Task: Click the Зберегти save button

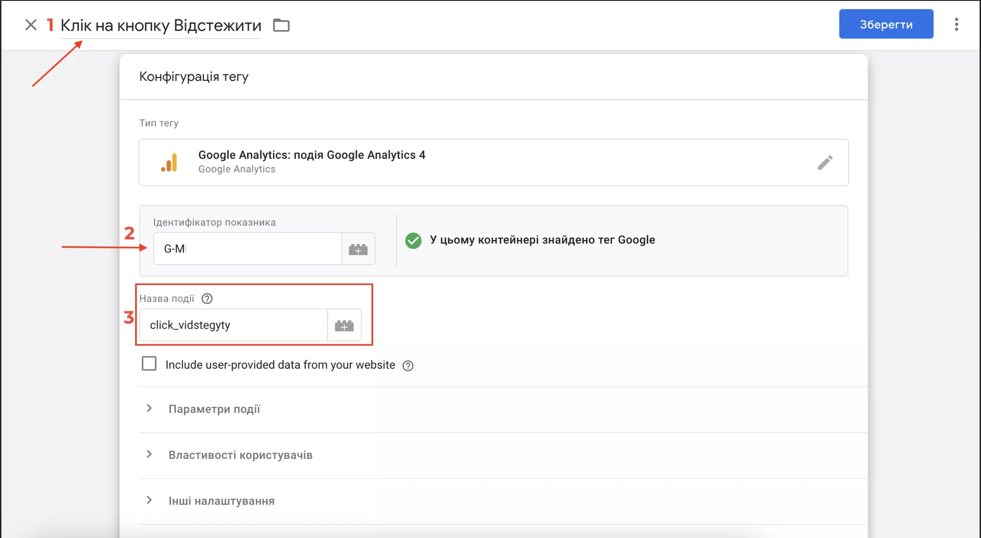Action: (x=886, y=24)
